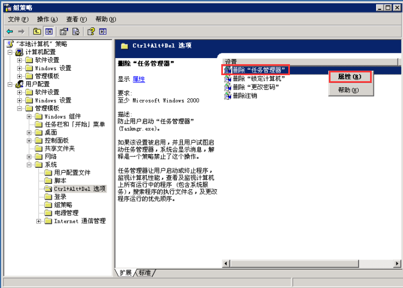
Task: Expand Windows 设置 under 用户配置
Action: coord(20,100)
